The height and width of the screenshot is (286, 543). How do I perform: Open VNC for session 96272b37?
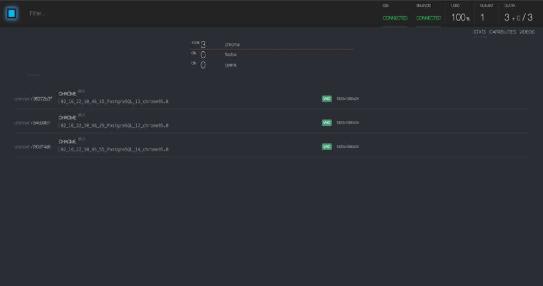click(x=326, y=99)
